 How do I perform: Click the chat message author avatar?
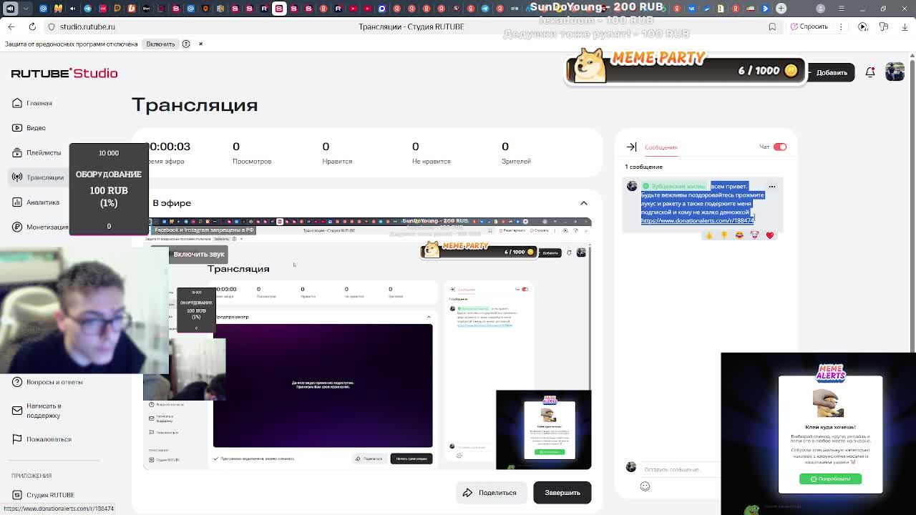click(632, 186)
